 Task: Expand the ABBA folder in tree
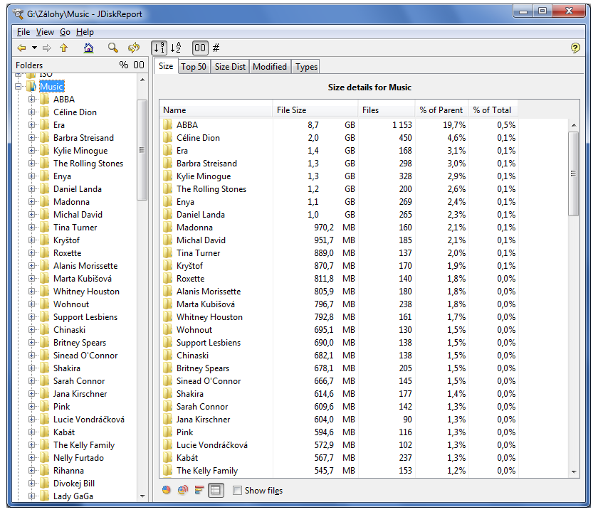[31, 100]
